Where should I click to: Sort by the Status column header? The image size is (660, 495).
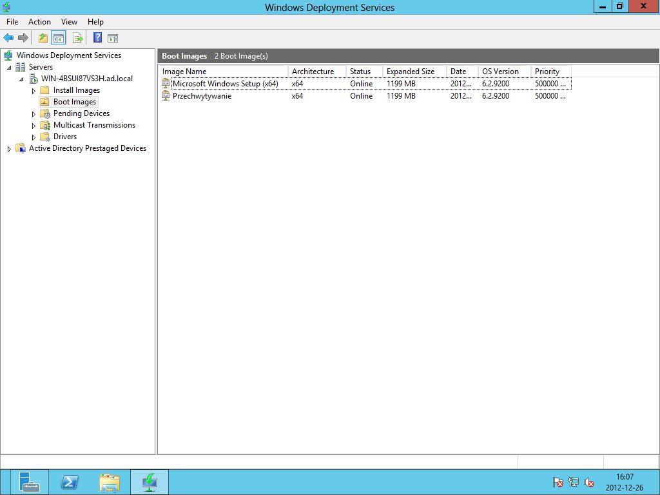click(x=365, y=72)
